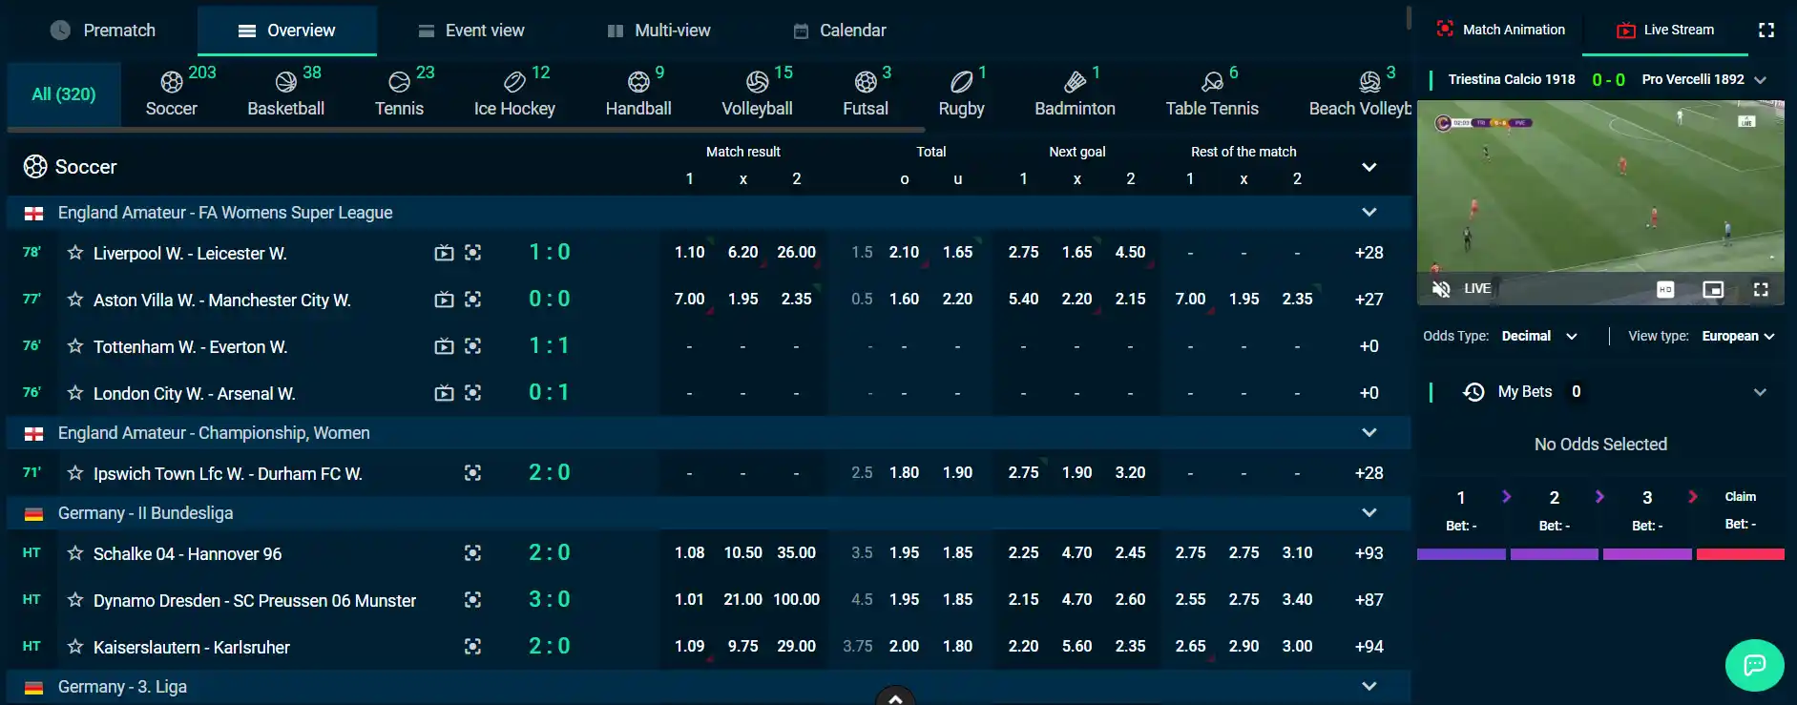The image size is (1797, 705).
Task: Collapse the Germany - II Bundesliga league
Action: [1369, 513]
